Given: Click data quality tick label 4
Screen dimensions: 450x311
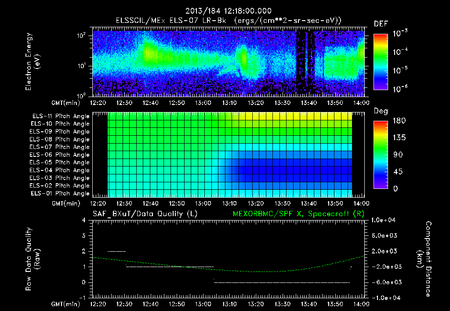Looking at the screenshot, I should (84, 220).
